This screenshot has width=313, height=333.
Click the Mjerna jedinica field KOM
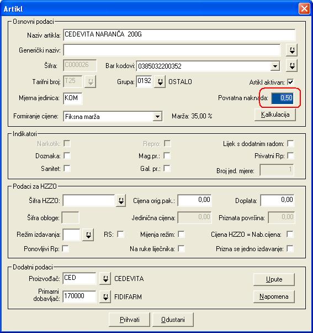(73, 98)
